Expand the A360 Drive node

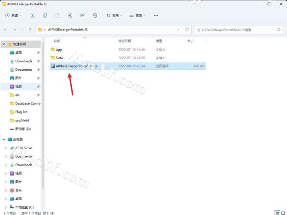pos(6,148)
